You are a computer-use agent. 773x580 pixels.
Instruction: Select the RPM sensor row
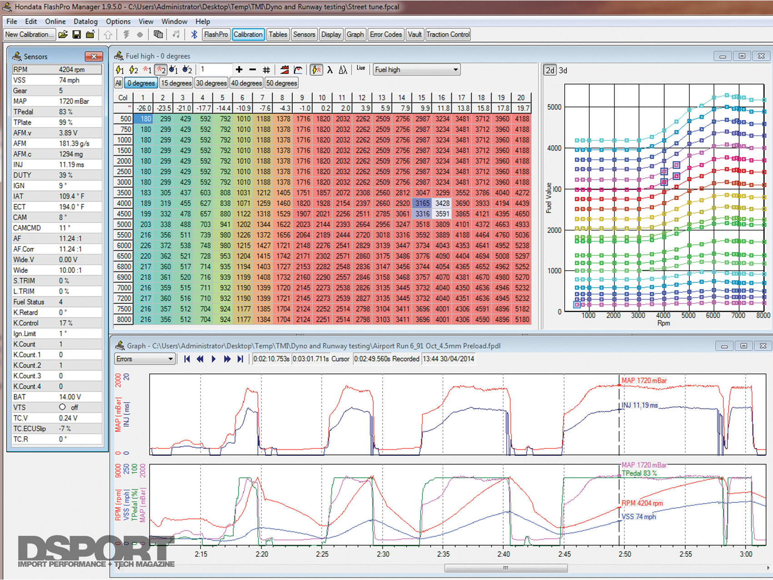coord(57,70)
